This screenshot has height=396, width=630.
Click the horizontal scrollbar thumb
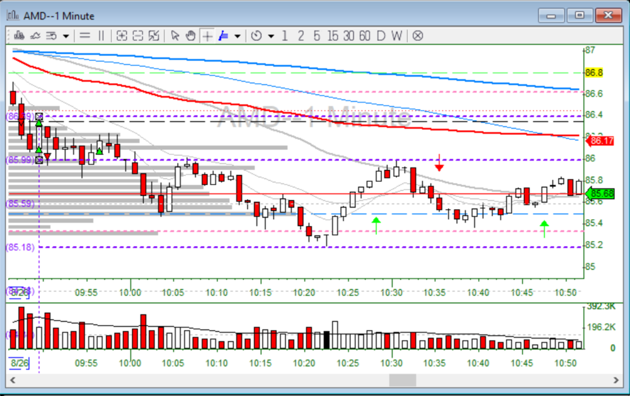402,380
